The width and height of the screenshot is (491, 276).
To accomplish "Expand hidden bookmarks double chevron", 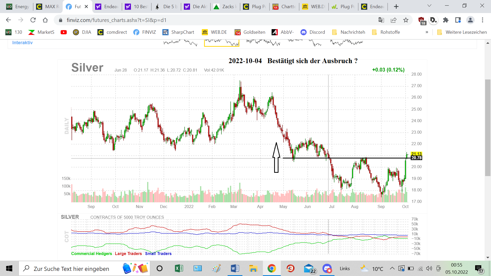I will [x=427, y=32].
